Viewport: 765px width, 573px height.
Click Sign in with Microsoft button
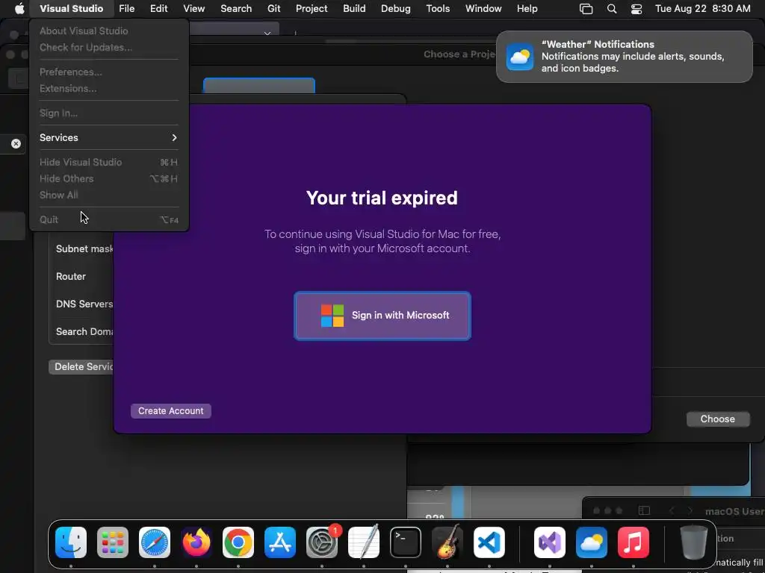pos(382,316)
